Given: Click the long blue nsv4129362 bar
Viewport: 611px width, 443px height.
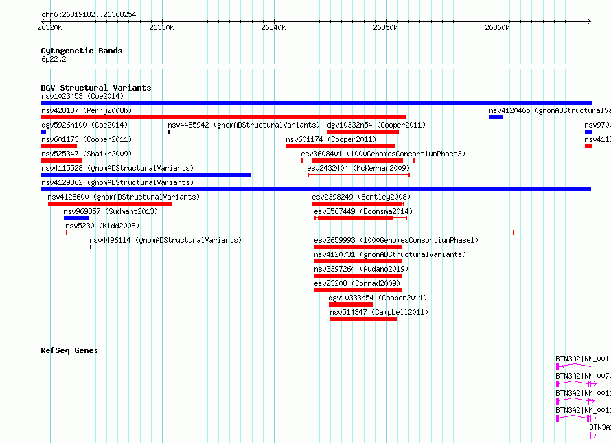Looking at the screenshot, I should 316,189.
